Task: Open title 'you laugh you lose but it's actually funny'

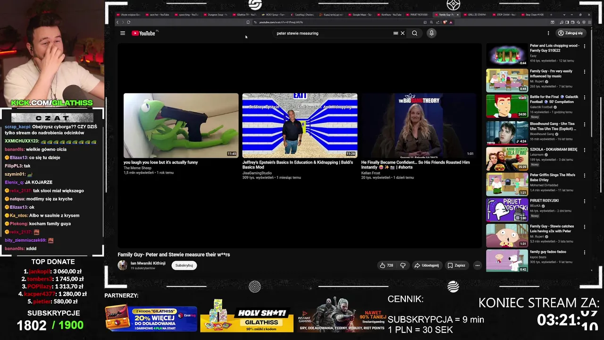Action: [161, 162]
